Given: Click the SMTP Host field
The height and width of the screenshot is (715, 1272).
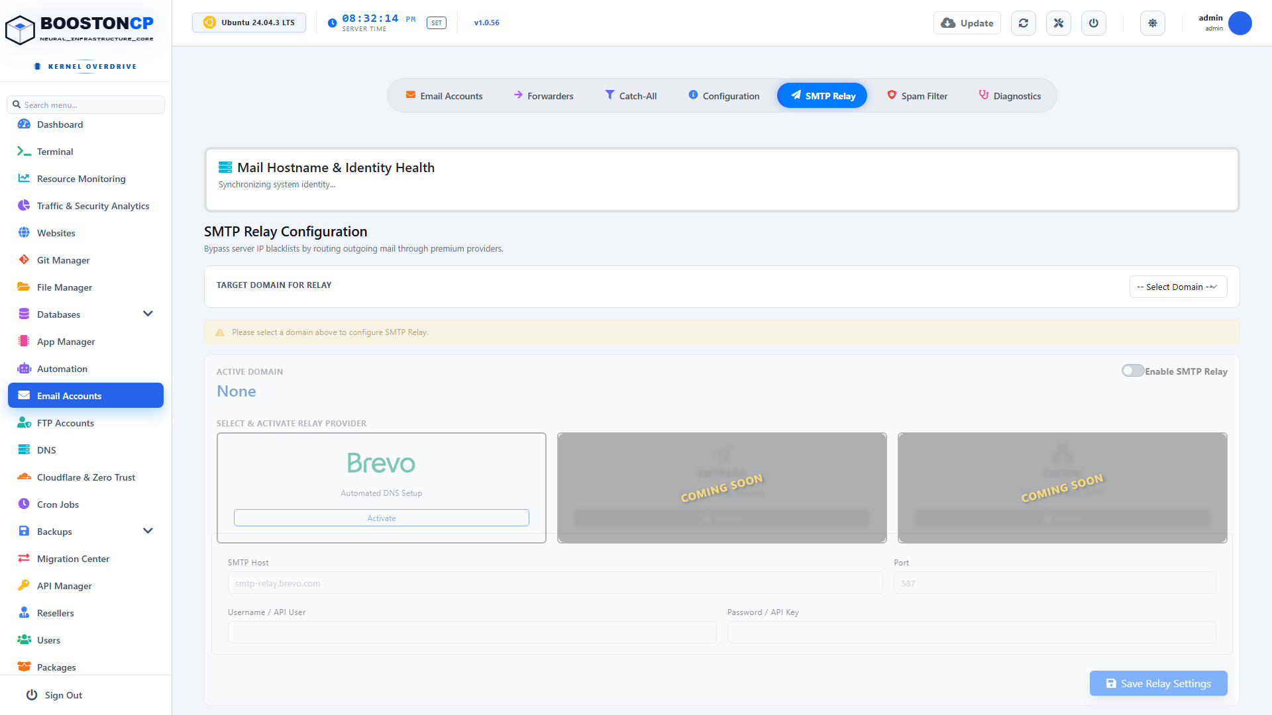Looking at the screenshot, I should pyautogui.click(x=555, y=583).
